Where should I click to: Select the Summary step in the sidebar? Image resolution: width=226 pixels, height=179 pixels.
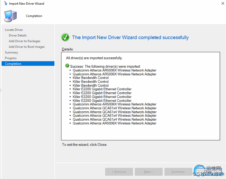pyautogui.click(x=12, y=52)
